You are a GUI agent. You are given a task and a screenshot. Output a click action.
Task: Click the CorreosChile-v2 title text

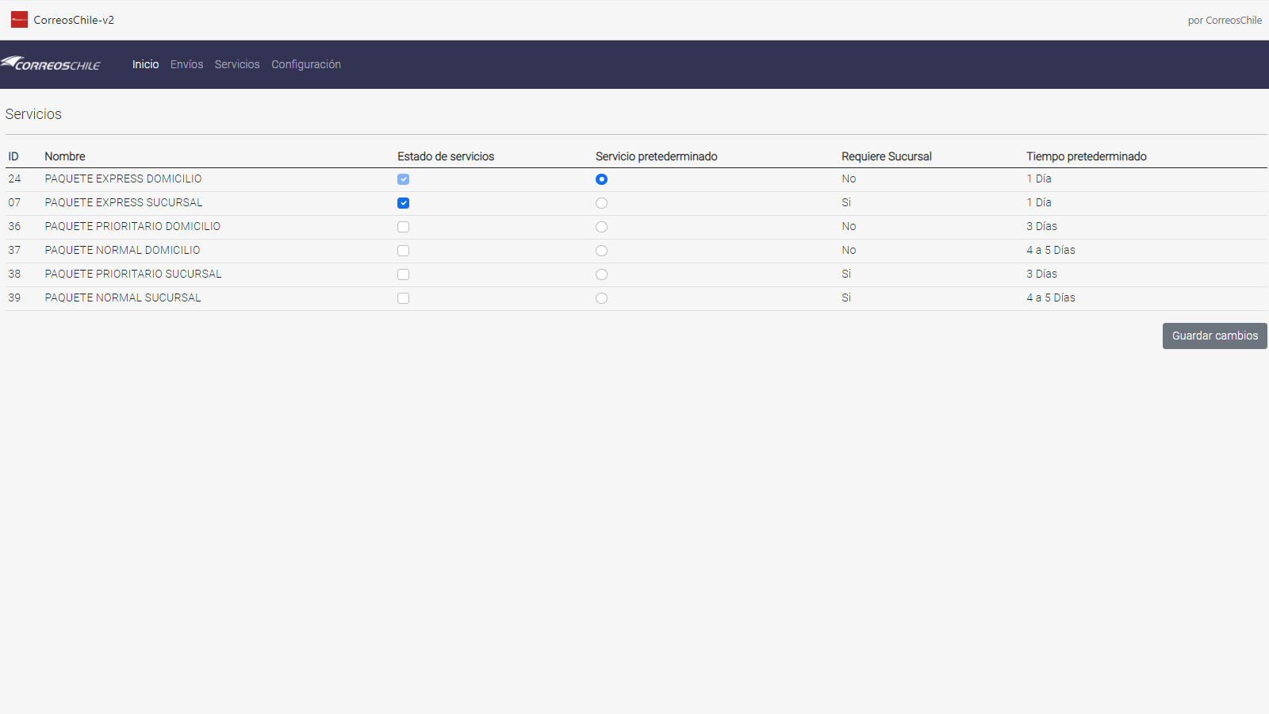(x=74, y=20)
